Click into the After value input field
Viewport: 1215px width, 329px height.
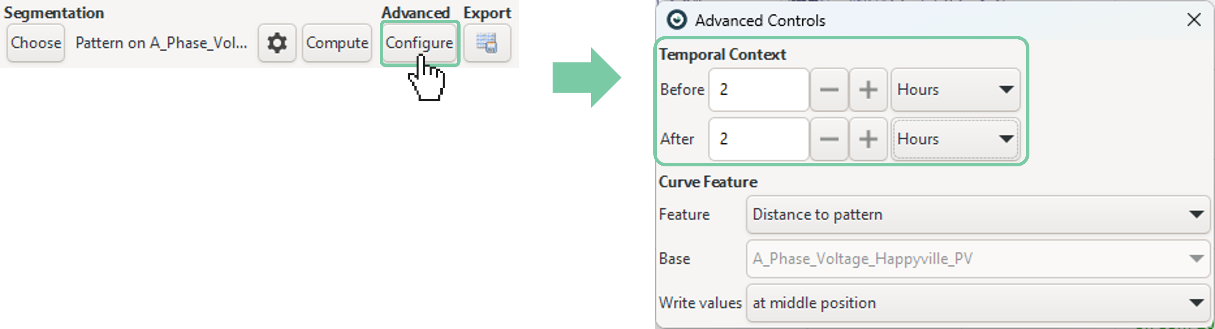(759, 139)
